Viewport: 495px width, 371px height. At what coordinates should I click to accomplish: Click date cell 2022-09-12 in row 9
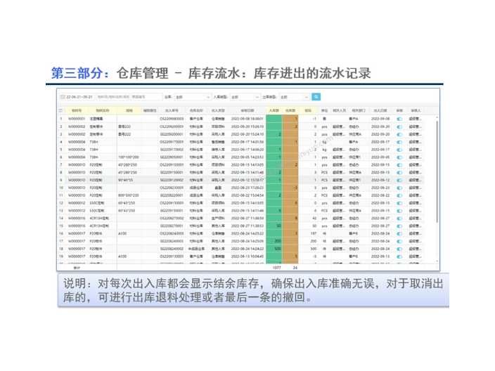(380, 180)
